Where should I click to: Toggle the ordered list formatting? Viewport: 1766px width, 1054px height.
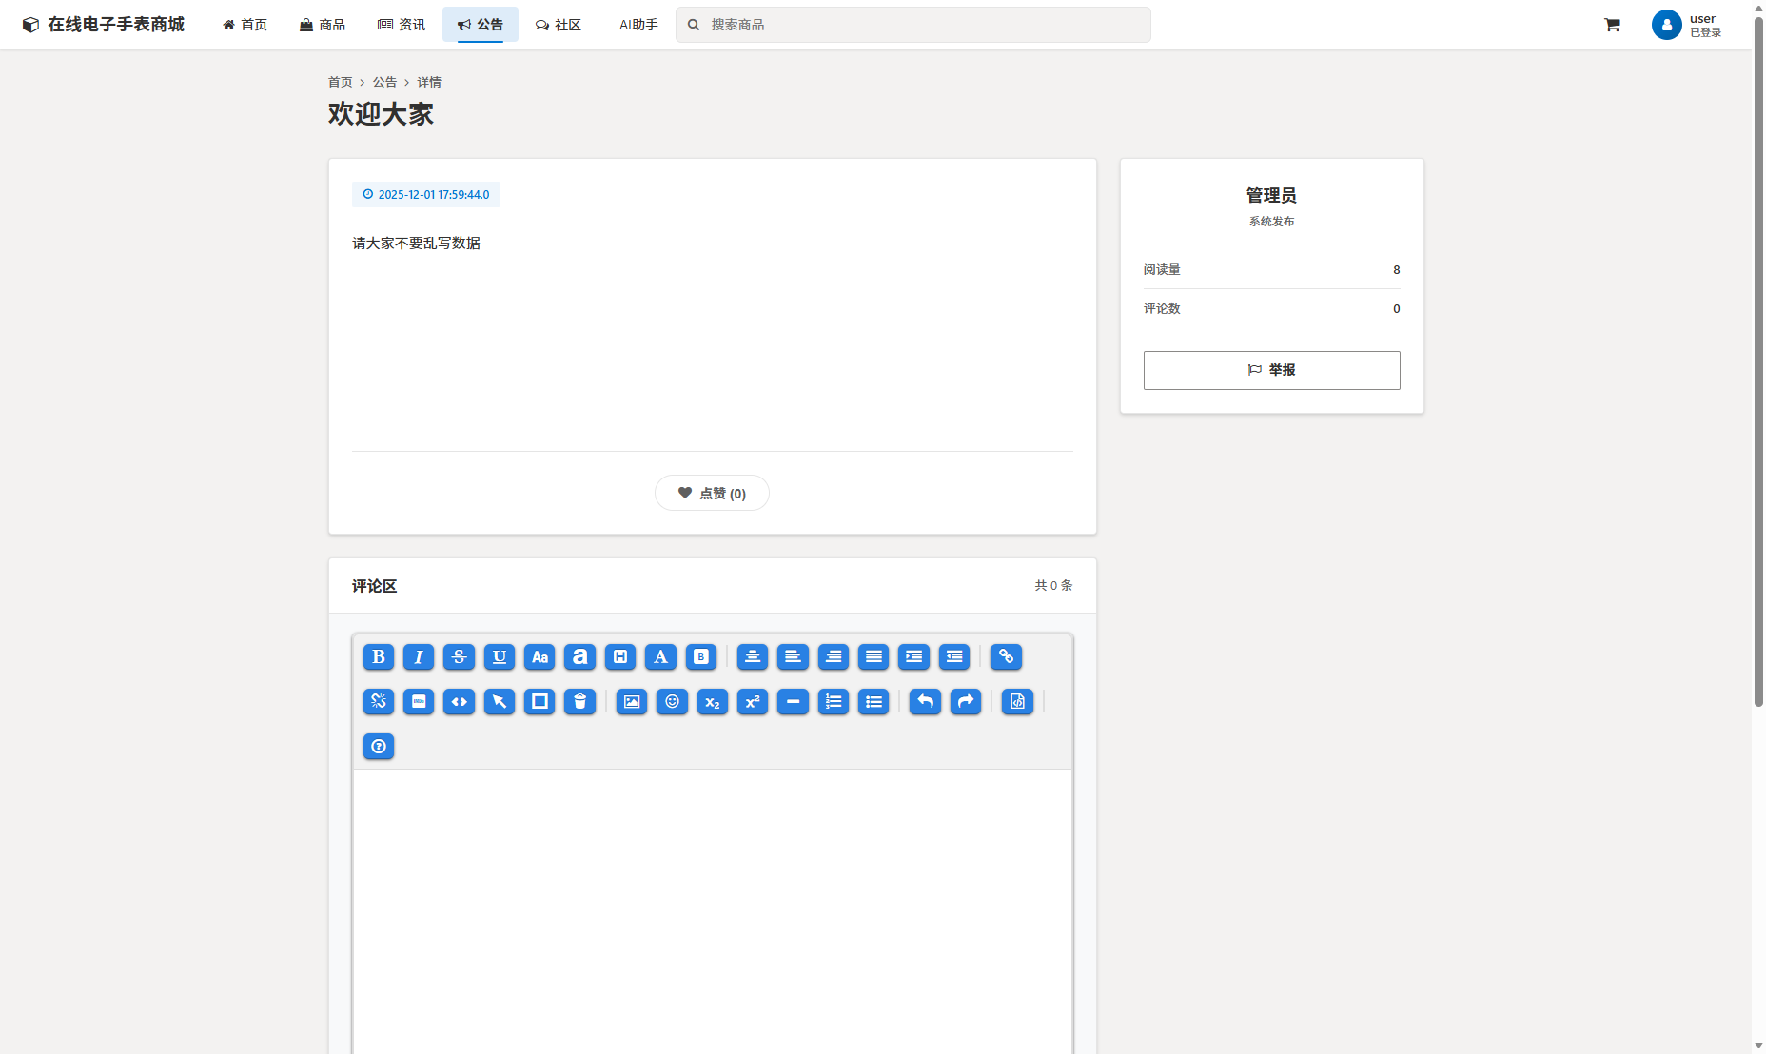pos(833,702)
